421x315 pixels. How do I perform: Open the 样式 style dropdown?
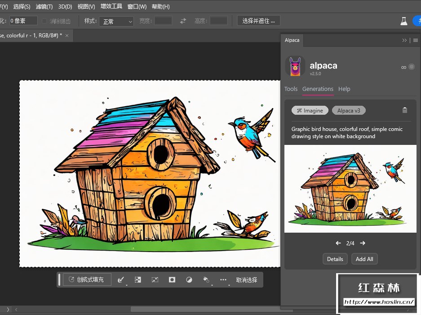(116, 21)
